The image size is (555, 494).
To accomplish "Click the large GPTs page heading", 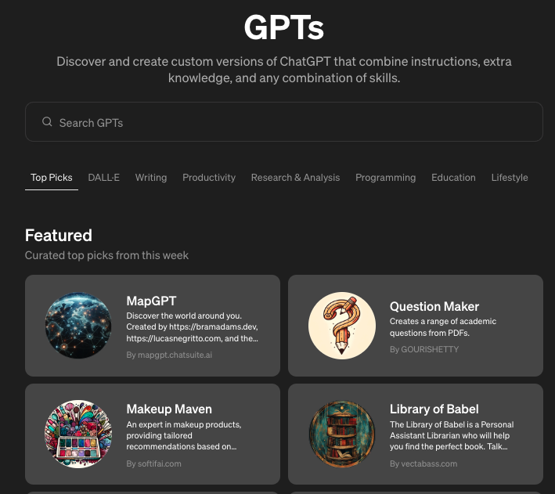I will (x=284, y=27).
